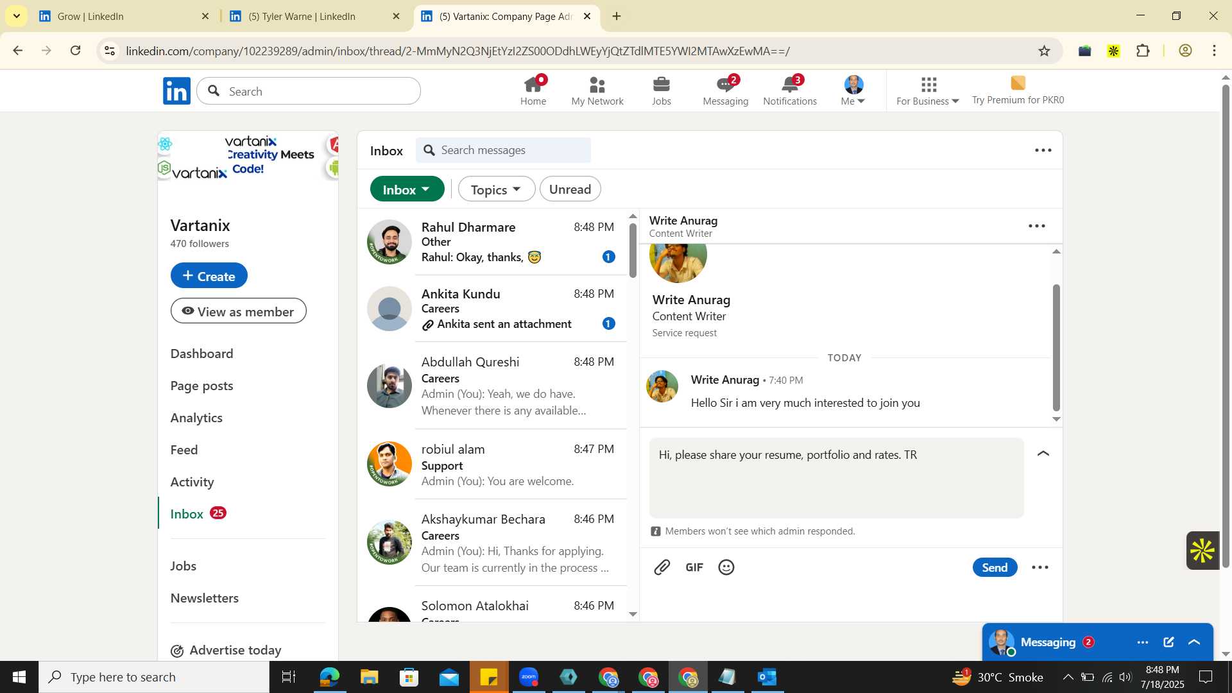
Task: Open Akshaykumar Bechara conversation
Action: pyautogui.click(x=492, y=542)
